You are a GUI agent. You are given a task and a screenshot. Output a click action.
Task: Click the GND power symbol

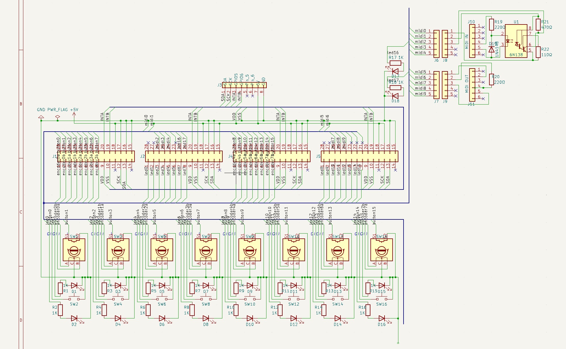pos(41,117)
